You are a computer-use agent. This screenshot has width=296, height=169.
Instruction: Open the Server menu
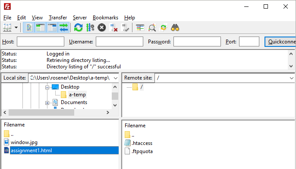(x=80, y=18)
